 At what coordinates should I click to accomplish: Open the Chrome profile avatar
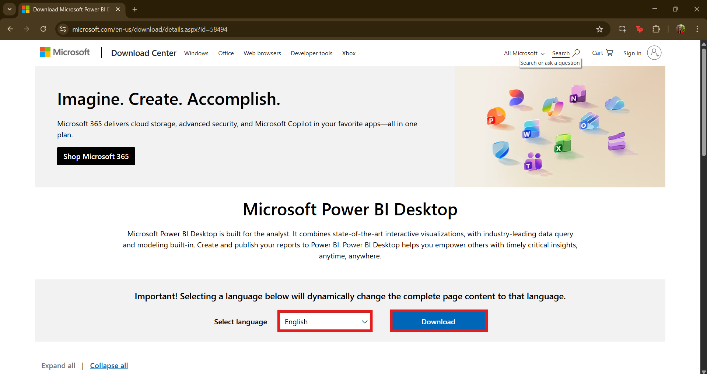tap(680, 29)
